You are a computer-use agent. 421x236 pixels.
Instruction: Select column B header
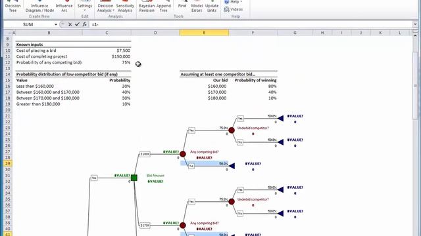click(x=49, y=33)
